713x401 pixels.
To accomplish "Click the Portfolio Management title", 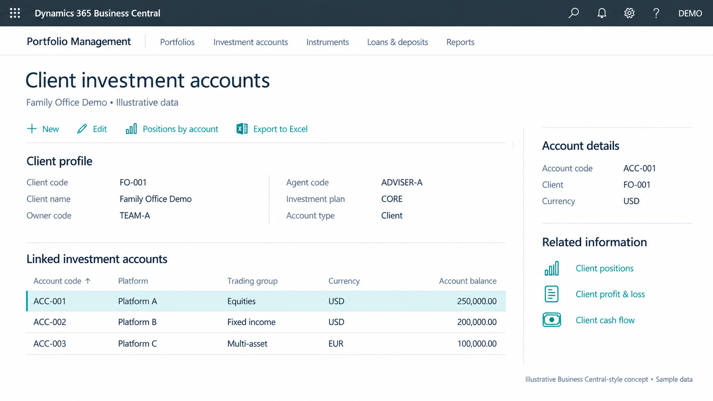I will [x=79, y=41].
